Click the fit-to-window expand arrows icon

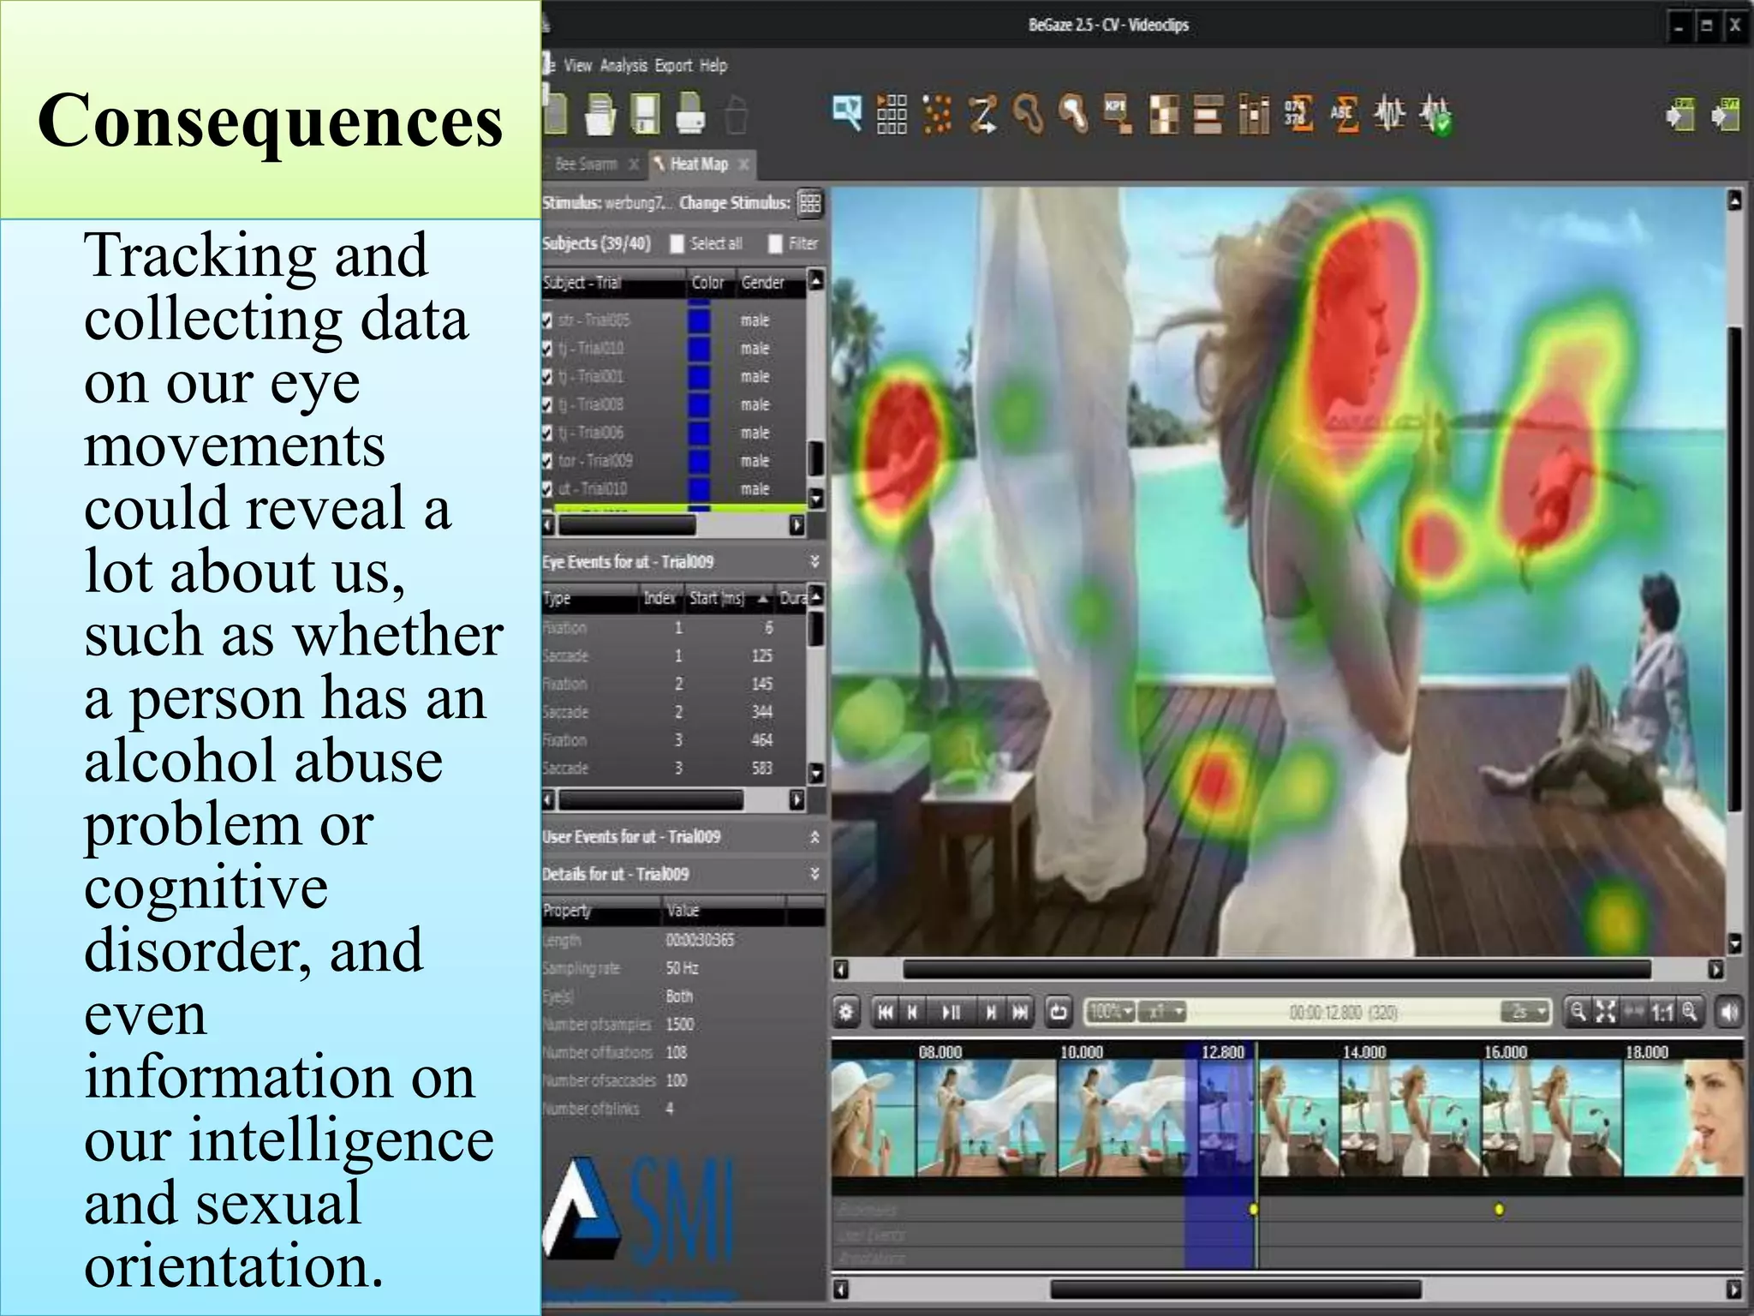click(1606, 1012)
